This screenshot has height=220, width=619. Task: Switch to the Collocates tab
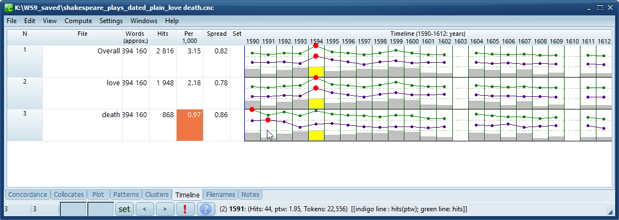(x=69, y=194)
